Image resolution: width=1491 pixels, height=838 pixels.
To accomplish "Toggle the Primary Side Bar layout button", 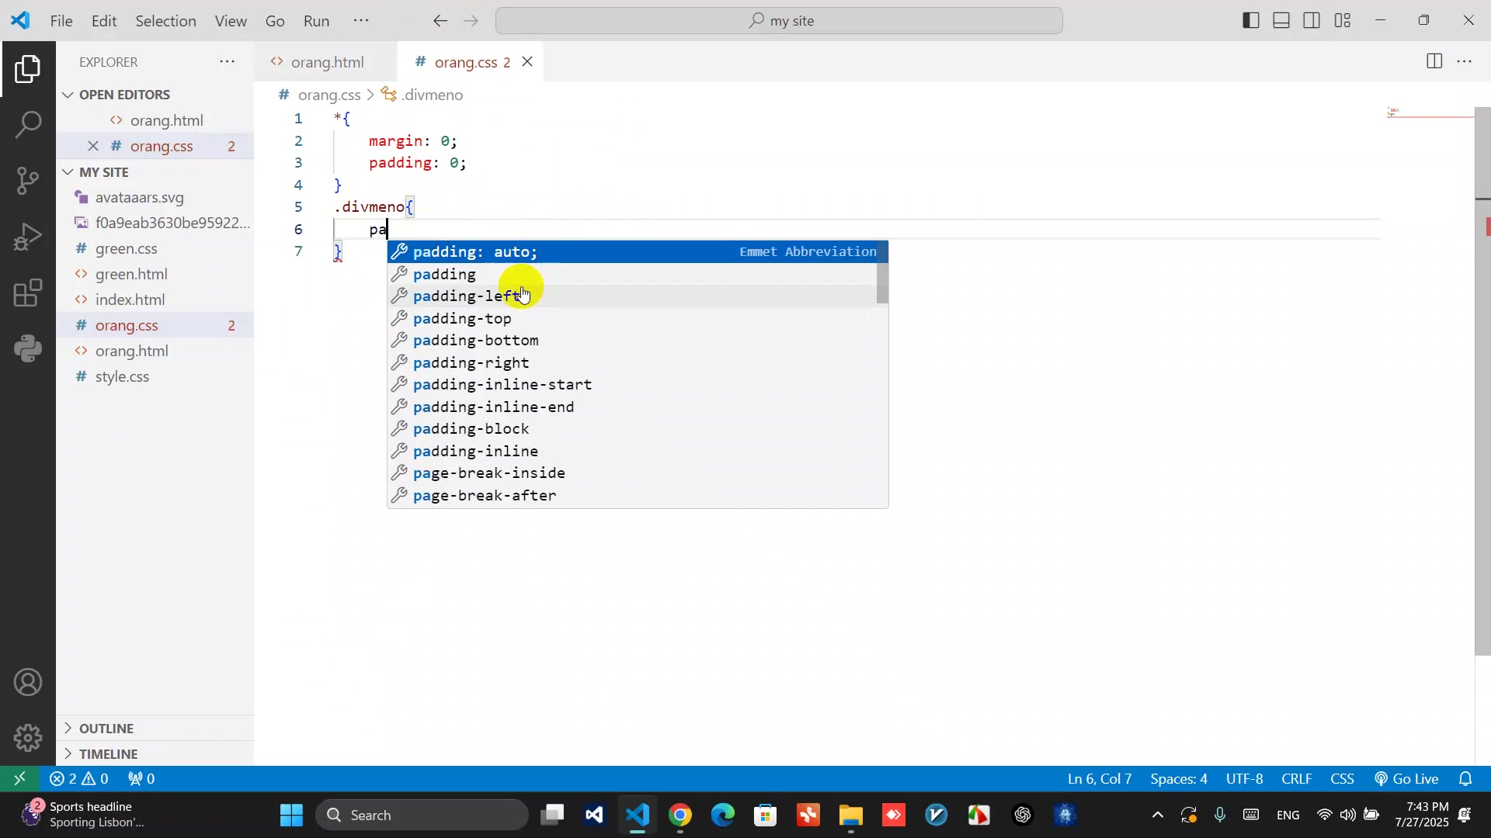I will [1250, 21].
